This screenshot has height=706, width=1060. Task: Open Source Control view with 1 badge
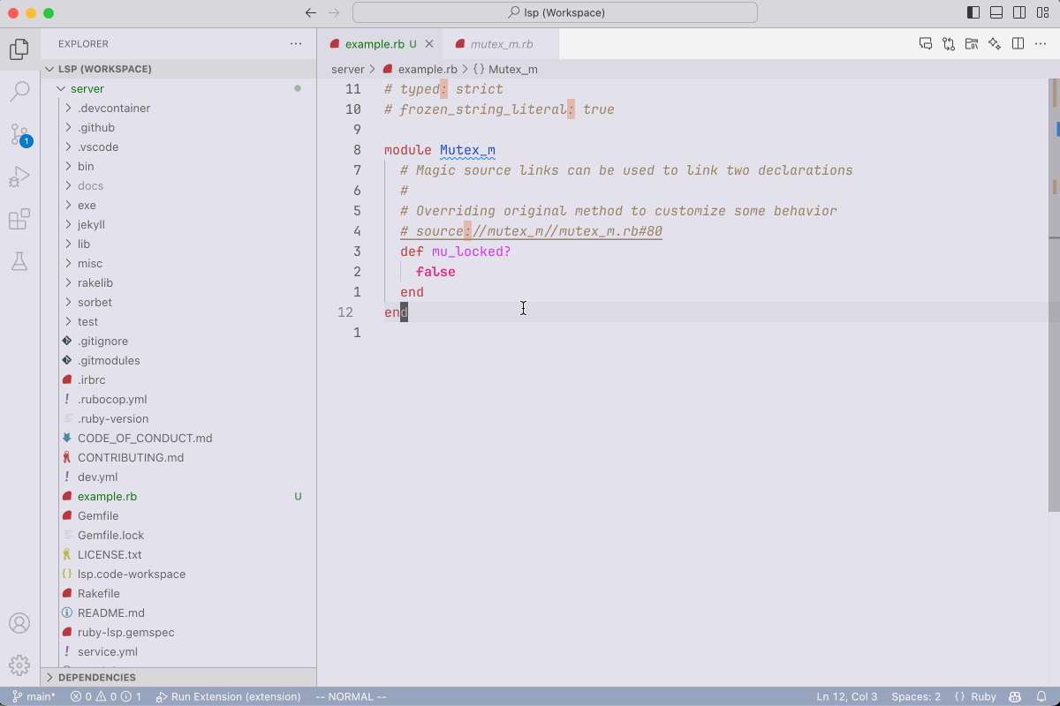(19, 134)
